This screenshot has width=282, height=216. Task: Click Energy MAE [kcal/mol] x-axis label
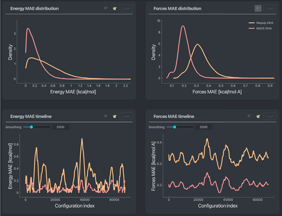73,92
